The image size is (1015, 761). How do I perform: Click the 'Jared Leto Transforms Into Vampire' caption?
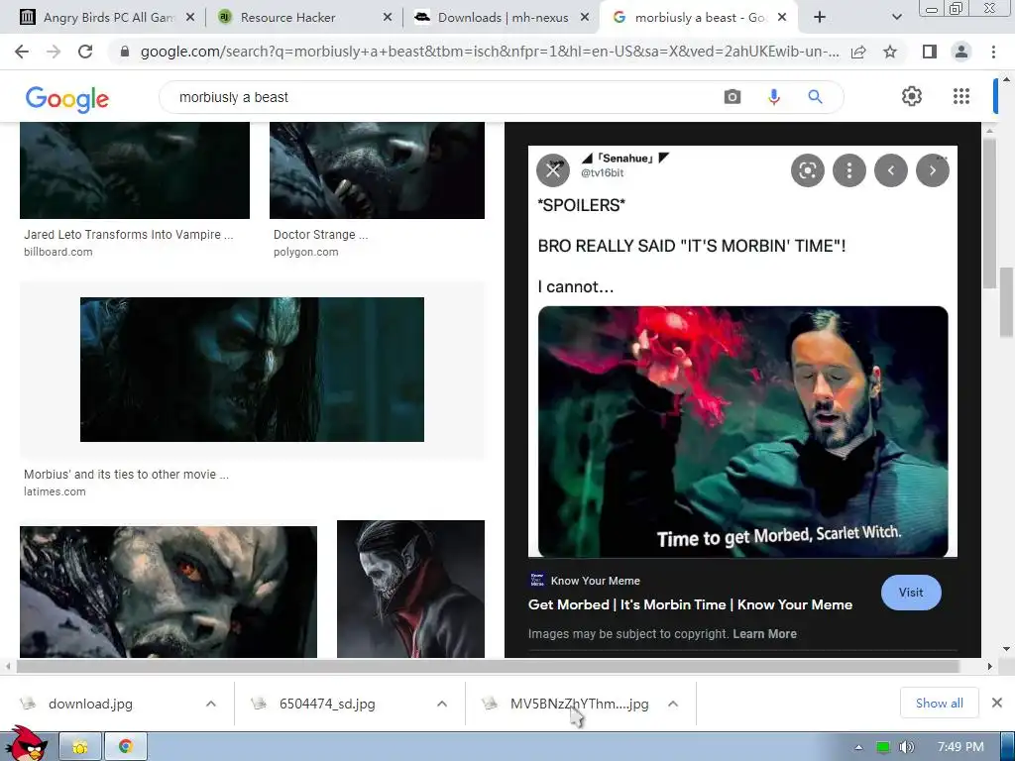pyautogui.click(x=128, y=234)
